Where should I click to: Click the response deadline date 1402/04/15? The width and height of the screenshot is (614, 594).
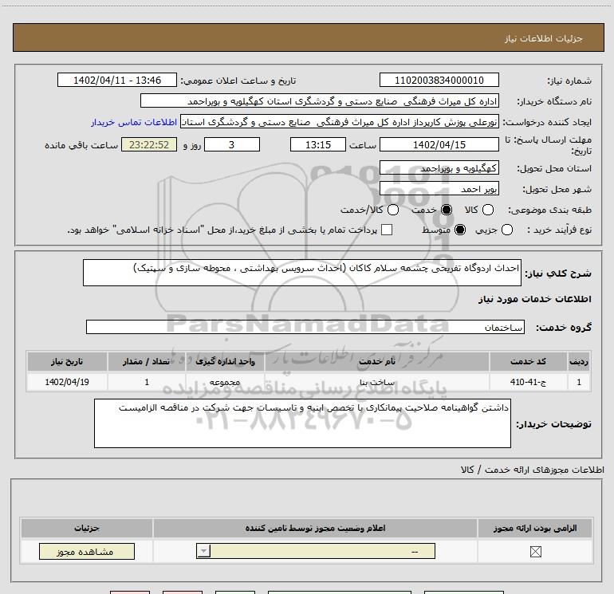point(439,144)
